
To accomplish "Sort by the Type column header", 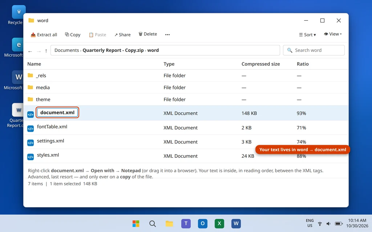I will pyautogui.click(x=169, y=64).
